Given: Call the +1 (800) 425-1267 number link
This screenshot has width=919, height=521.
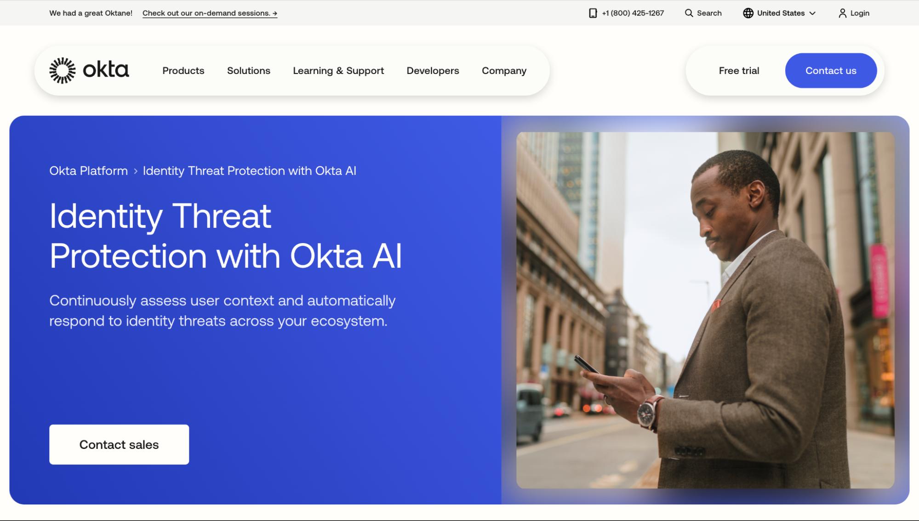Looking at the screenshot, I should (x=633, y=13).
